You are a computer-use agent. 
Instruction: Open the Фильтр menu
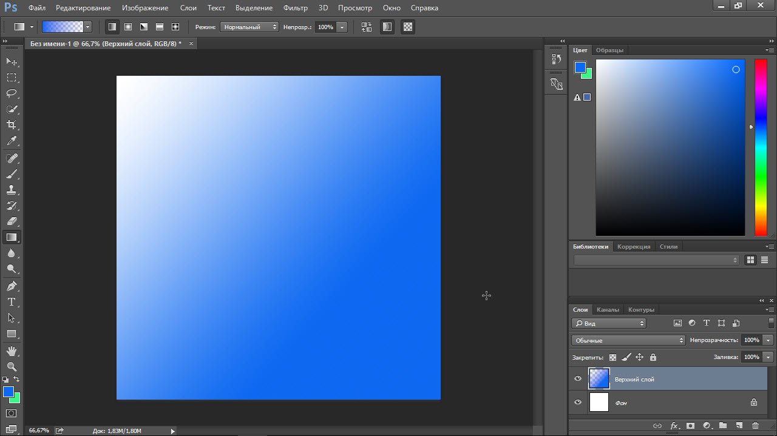click(x=296, y=8)
